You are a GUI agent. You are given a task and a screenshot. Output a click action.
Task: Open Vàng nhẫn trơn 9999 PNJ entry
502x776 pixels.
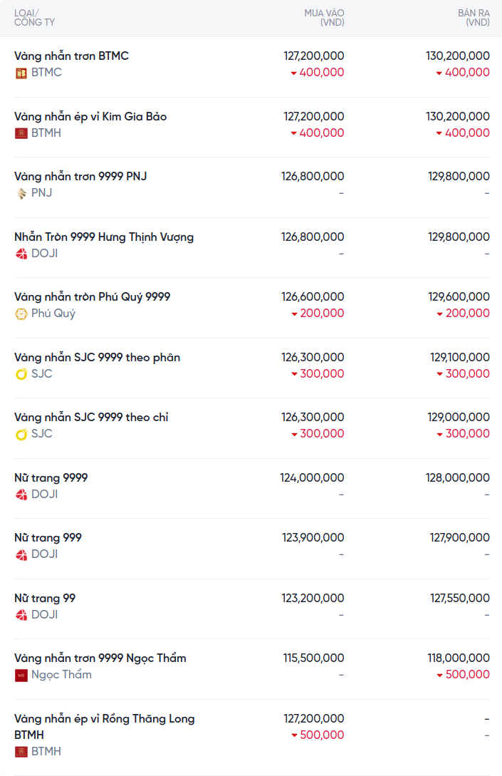80,176
